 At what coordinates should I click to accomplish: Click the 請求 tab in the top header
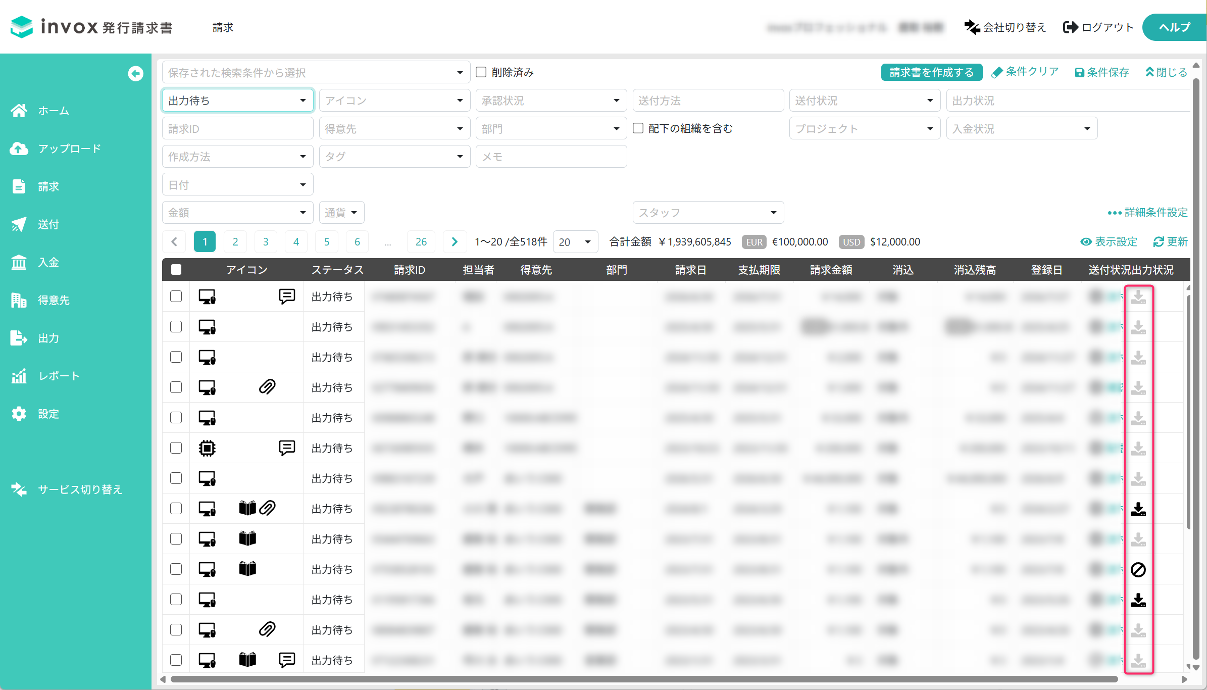point(223,27)
